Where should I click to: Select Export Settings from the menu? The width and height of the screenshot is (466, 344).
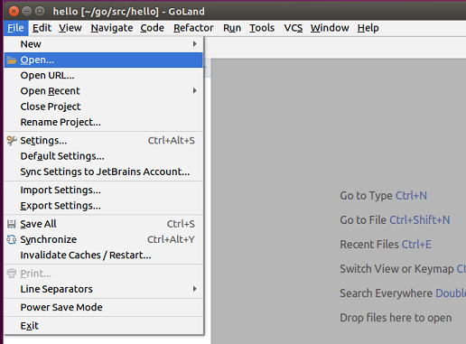(104, 206)
